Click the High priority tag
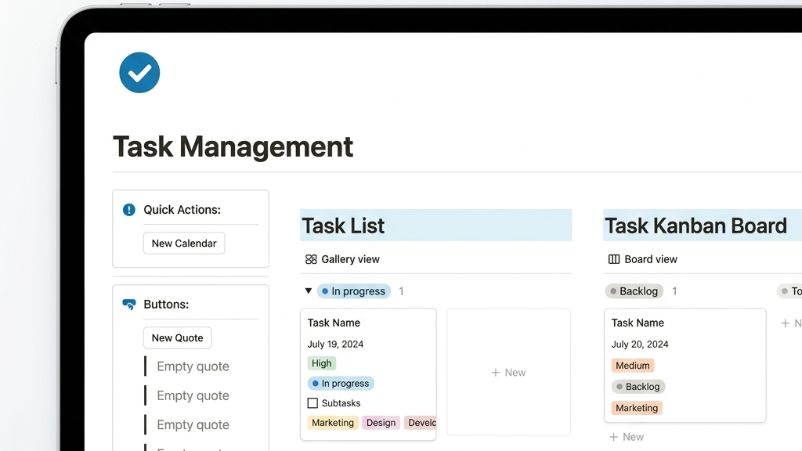Image resolution: width=802 pixels, height=451 pixels. coord(322,363)
